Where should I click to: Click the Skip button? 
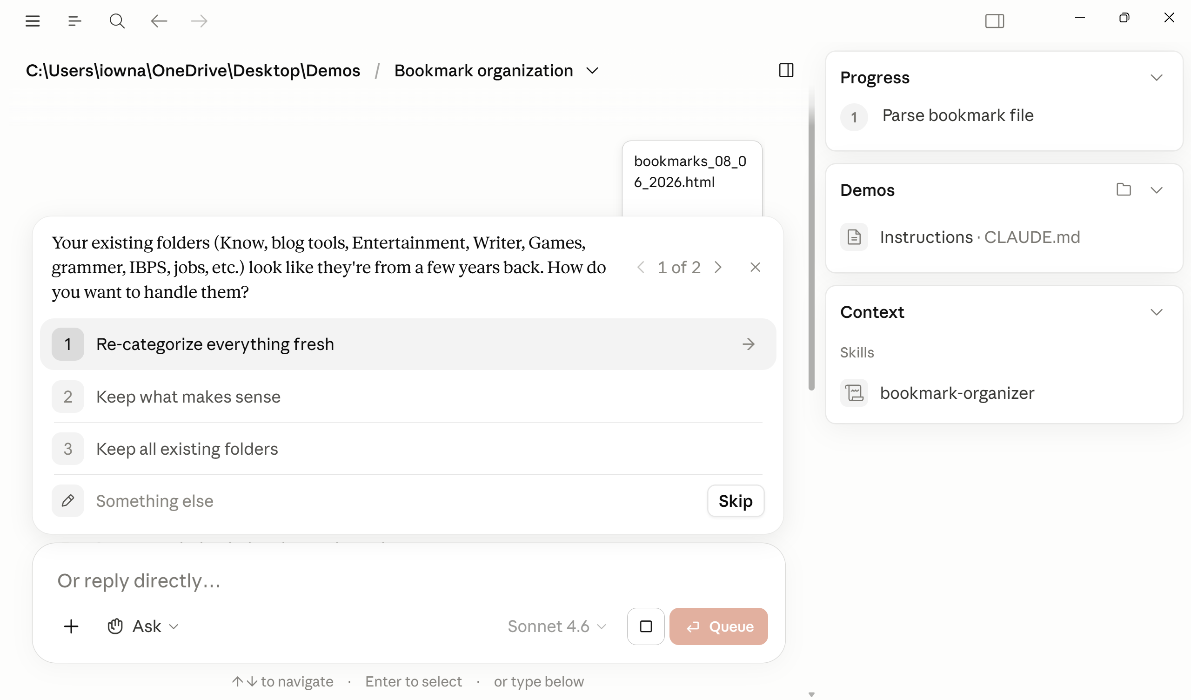tap(736, 501)
